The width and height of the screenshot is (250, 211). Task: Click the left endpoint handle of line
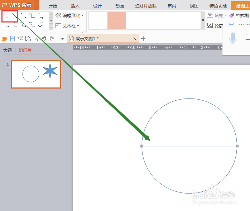point(142,146)
